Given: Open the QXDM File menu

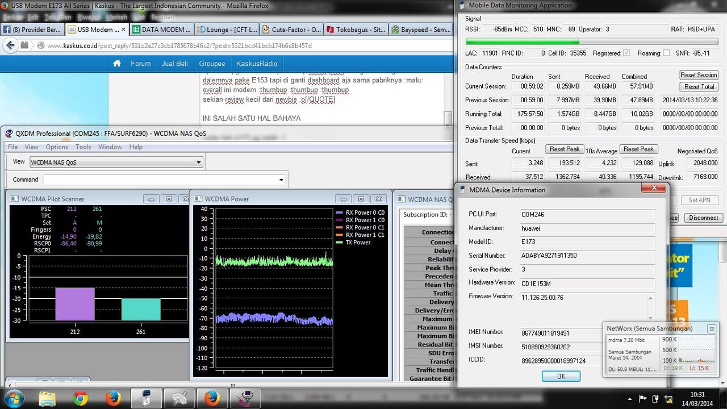Looking at the screenshot, I should click(x=12, y=147).
